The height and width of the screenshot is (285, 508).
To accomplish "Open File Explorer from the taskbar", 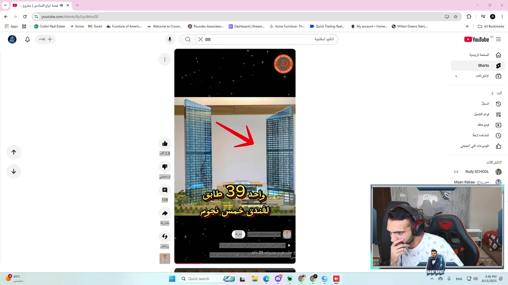I will coord(254,279).
